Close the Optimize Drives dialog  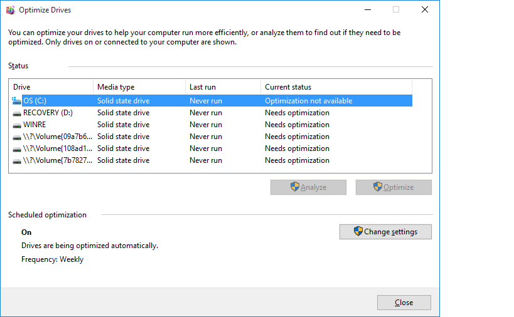click(404, 303)
